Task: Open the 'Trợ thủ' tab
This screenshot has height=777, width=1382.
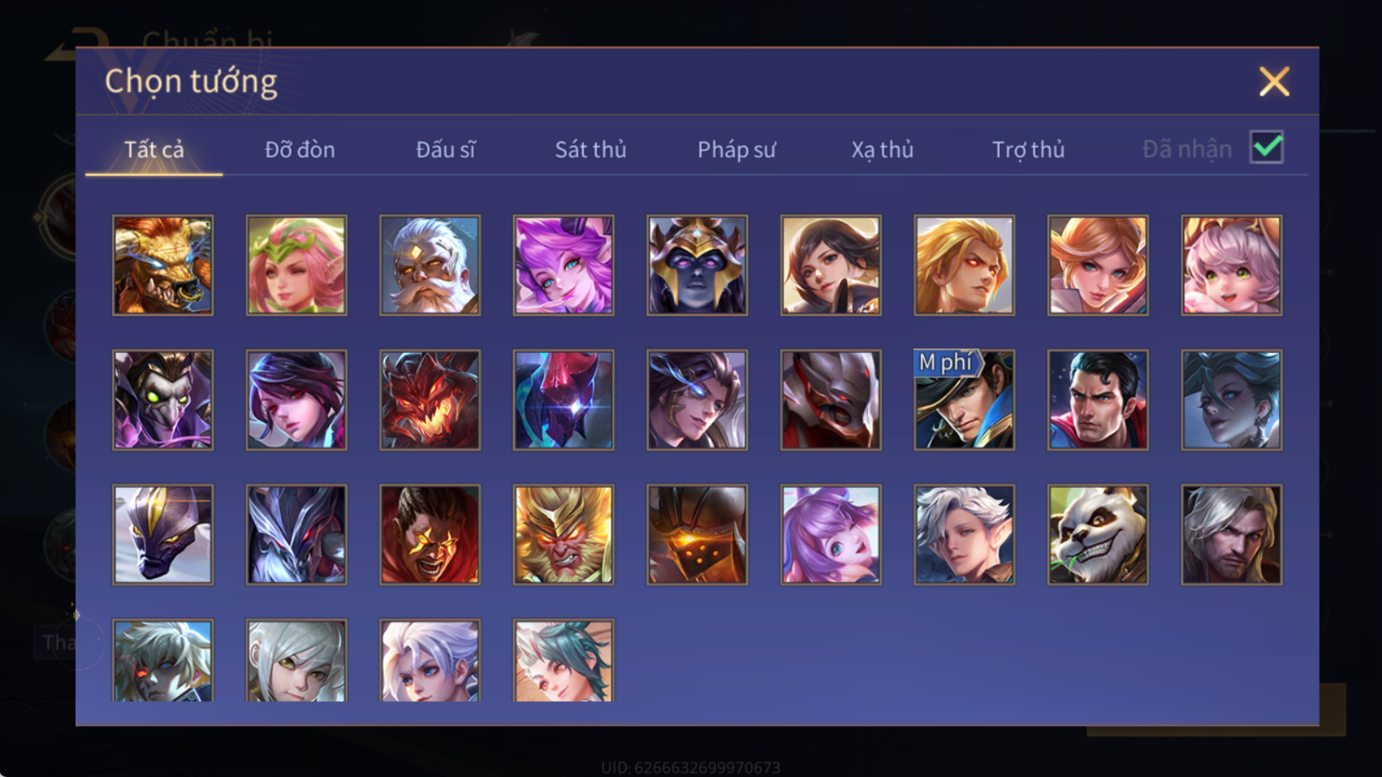Action: [1028, 149]
